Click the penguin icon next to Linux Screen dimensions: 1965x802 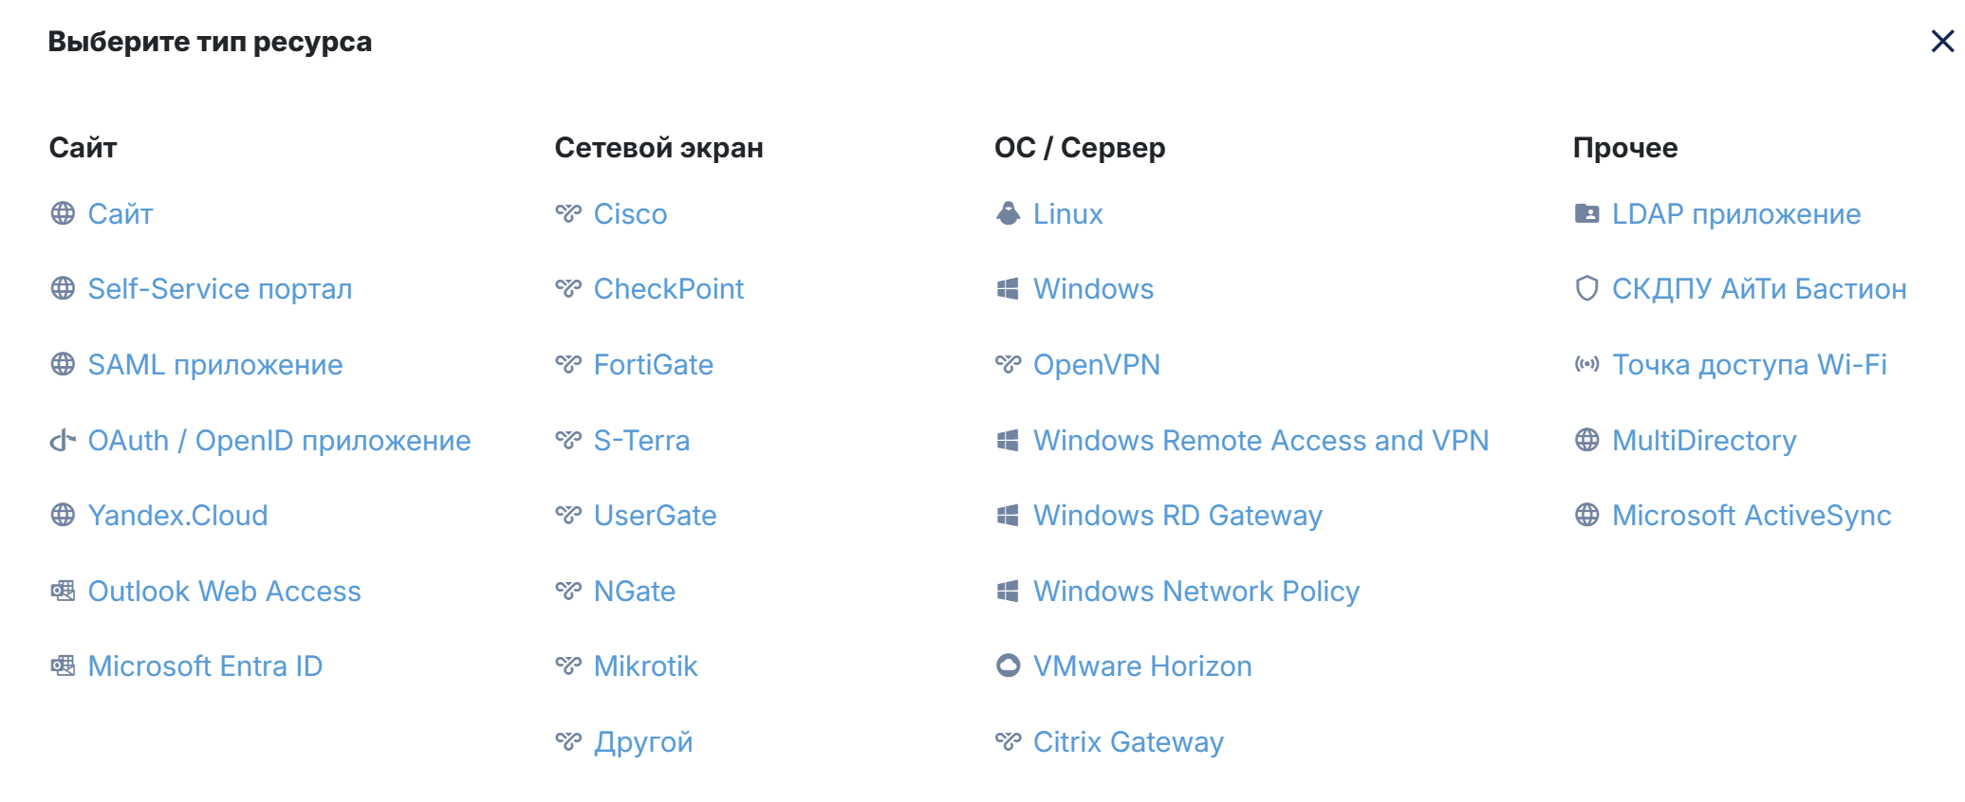pyautogui.click(x=1008, y=213)
